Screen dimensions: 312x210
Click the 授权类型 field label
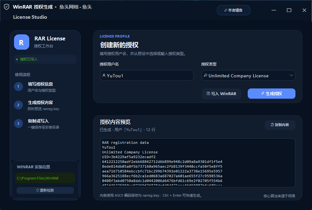click(x=209, y=64)
